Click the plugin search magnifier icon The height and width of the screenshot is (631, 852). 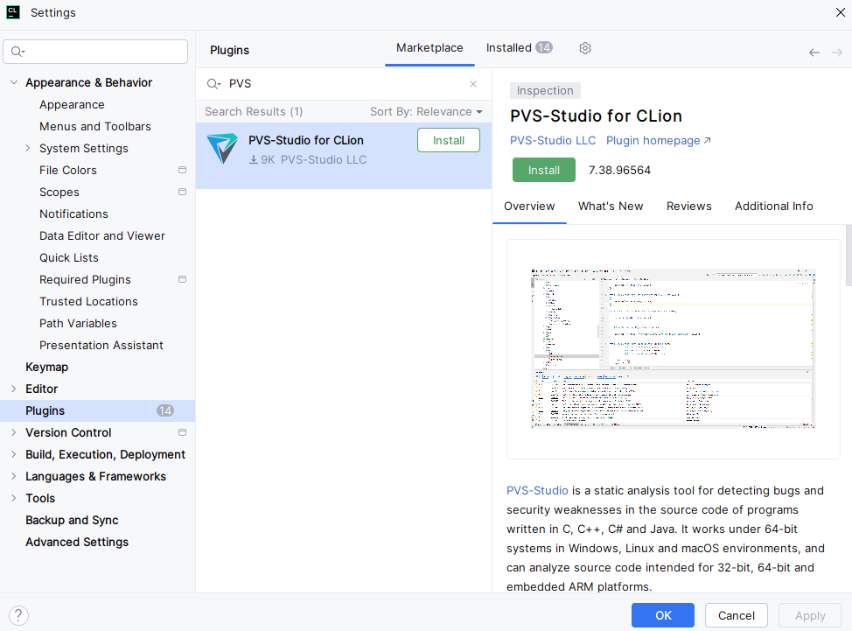click(213, 84)
